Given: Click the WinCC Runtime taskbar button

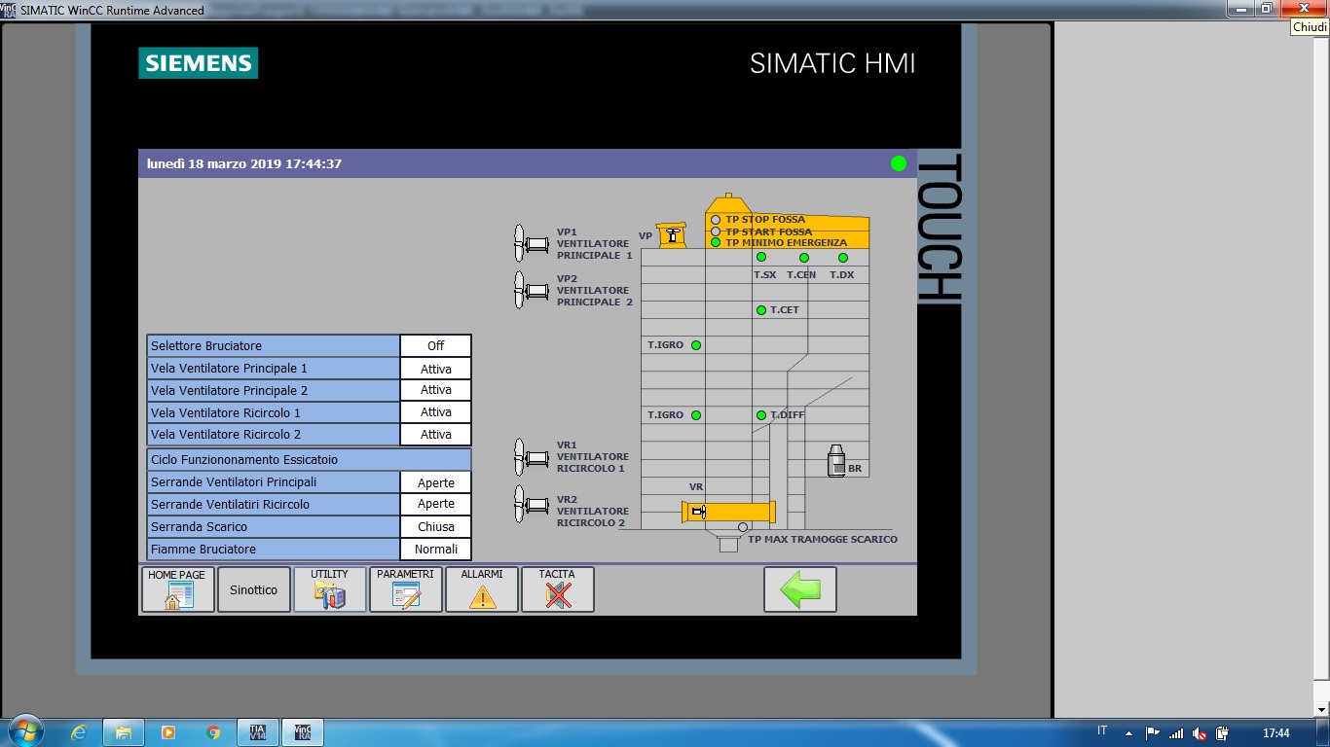Looking at the screenshot, I should [302, 732].
